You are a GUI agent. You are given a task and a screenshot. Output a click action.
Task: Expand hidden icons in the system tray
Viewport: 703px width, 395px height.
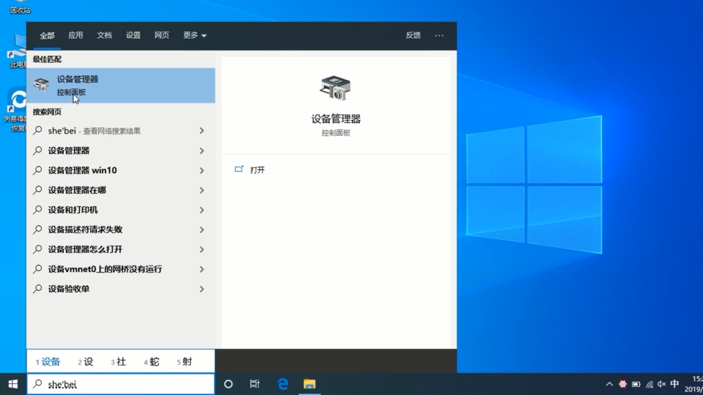tap(609, 384)
